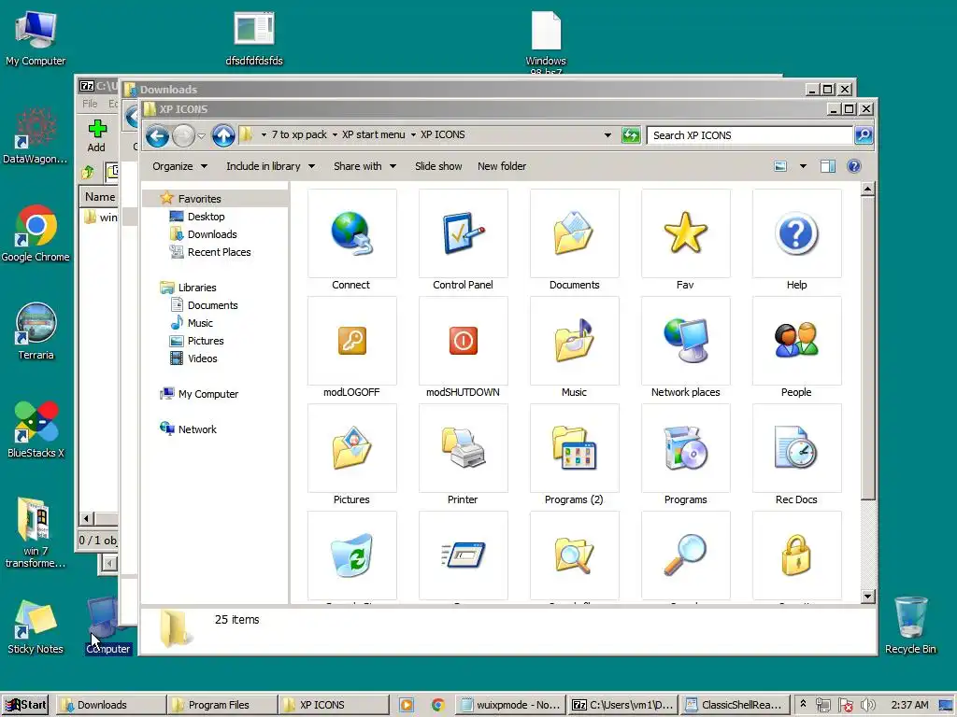Click the New folder button

502,166
